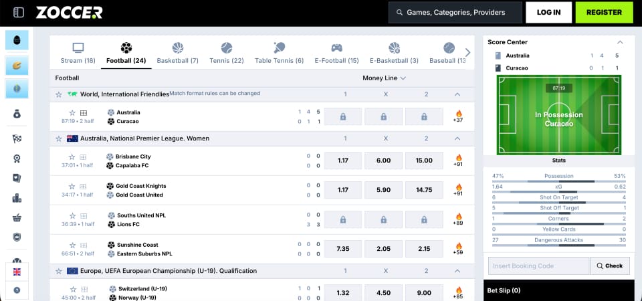
Task: Favorite the Australia vs Curacao match star
Action: (x=72, y=112)
